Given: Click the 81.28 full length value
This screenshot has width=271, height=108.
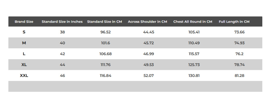Looking at the screenshot, I should (240, 76).
